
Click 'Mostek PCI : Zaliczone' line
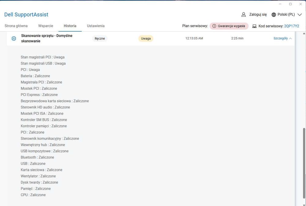coord(39,88)
